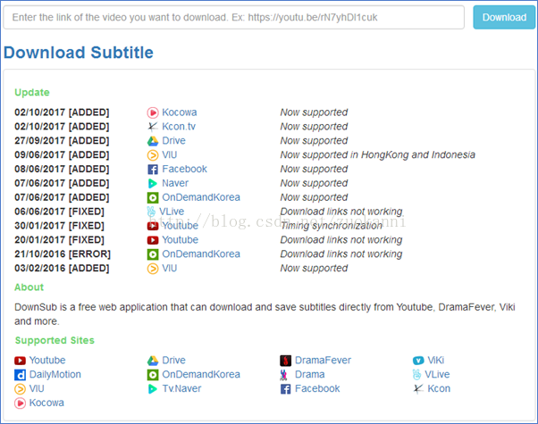The height and width of the screenshot is (424, 538).
Task: Click Youtube icon under Supported Sites
Action: coord(20,361)
